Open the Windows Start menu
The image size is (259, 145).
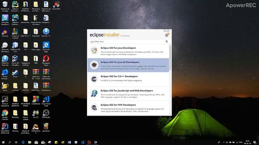[3, 142]
